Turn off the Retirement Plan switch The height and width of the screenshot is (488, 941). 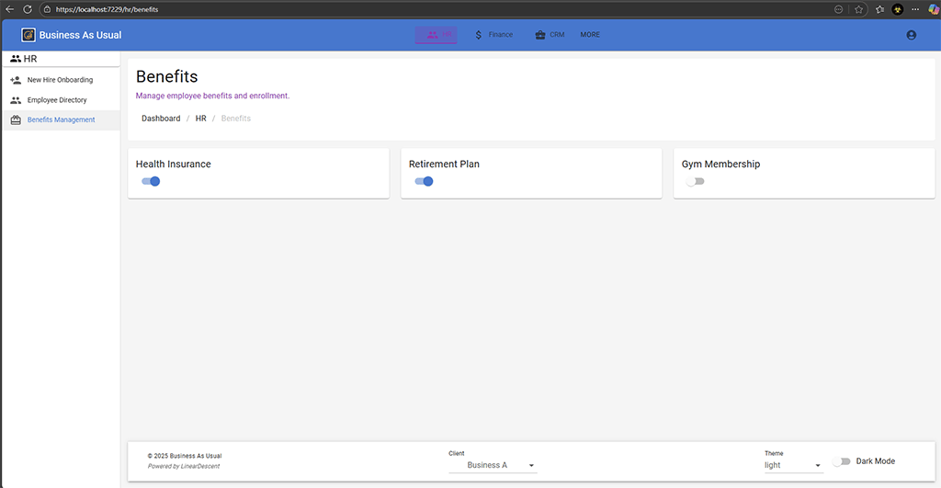coord(424,181)
